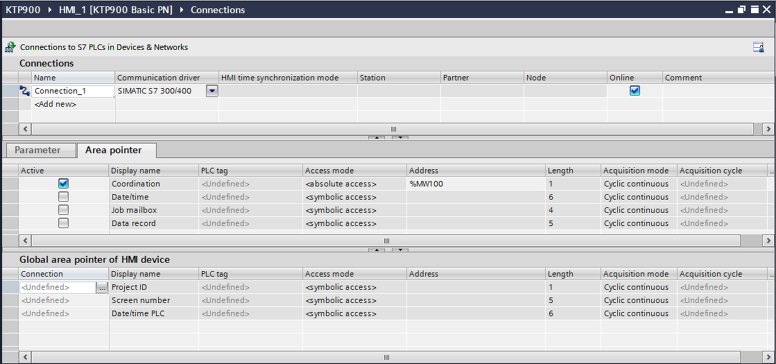Click Connections to S7 PLCs link
This screenshot has height=364, width=776.
click(104, 47)
